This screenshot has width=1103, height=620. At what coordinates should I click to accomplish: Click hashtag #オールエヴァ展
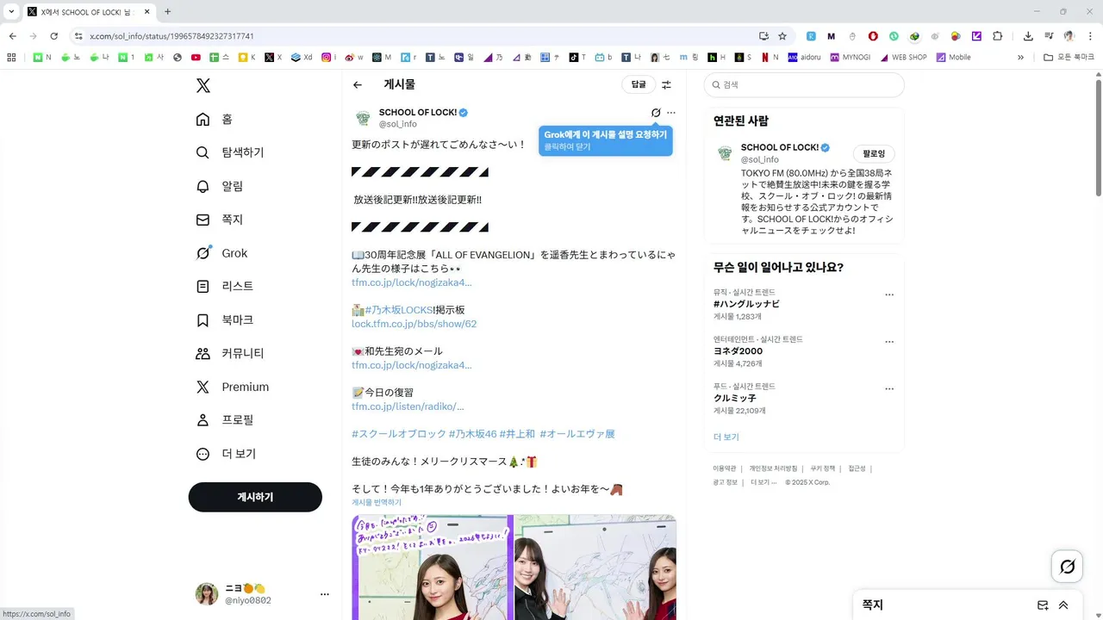click(577, 434)
